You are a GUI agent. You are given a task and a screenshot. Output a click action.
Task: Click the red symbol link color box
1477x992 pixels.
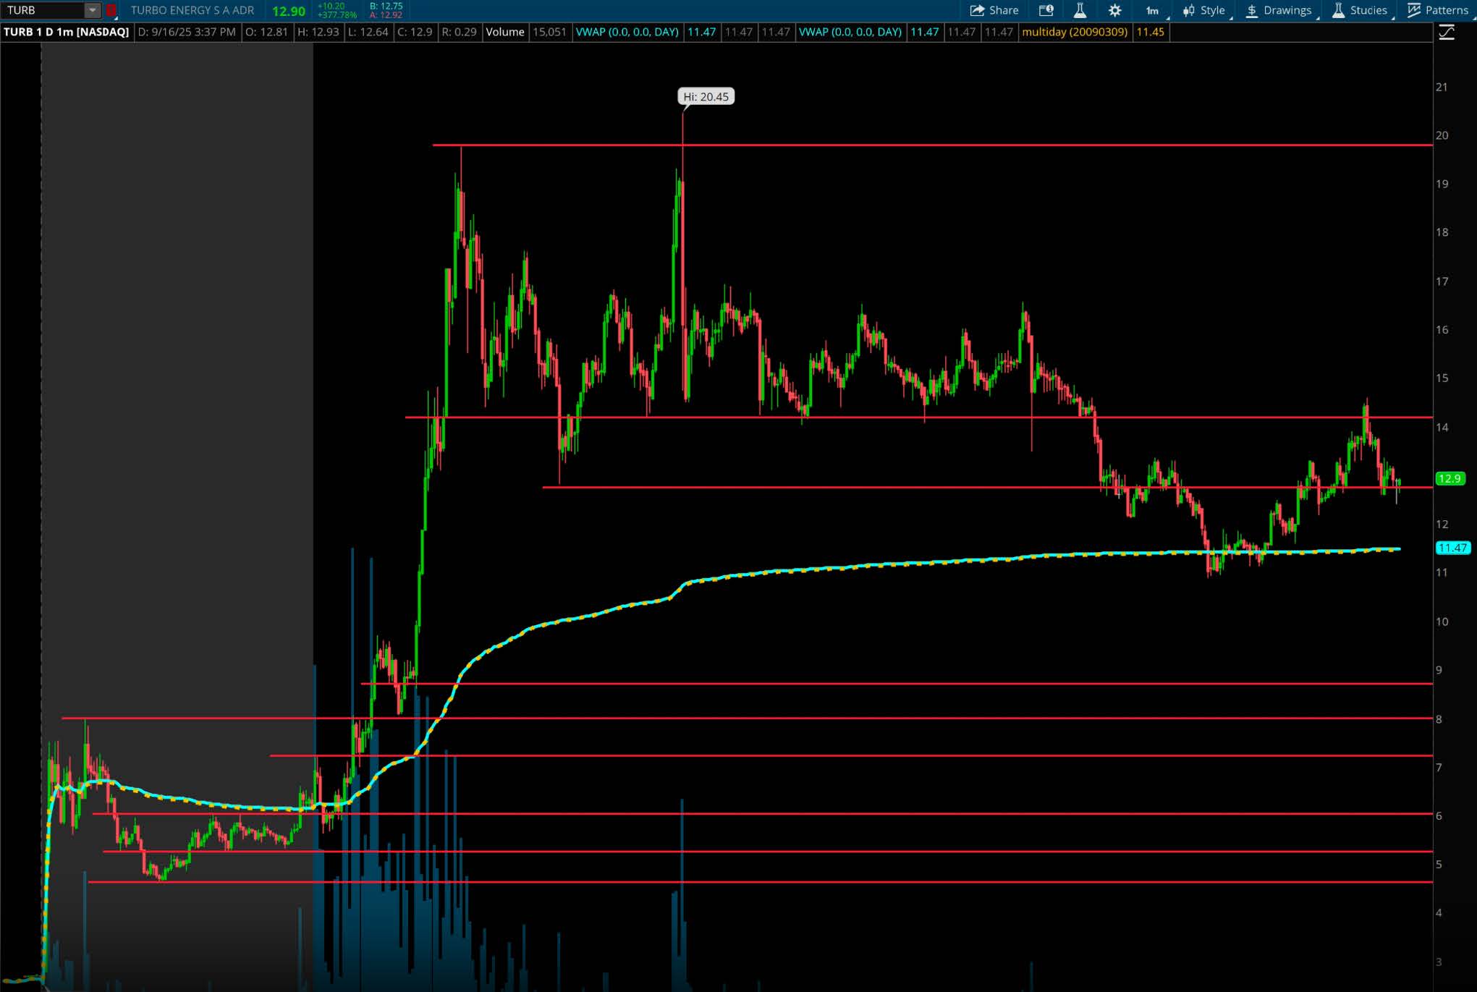pyautogui.click(x=111, y=10)
